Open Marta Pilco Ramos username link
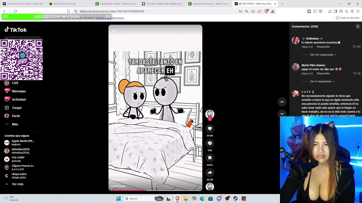The height and width of the screenshot is (203, 362). [313, 65]
